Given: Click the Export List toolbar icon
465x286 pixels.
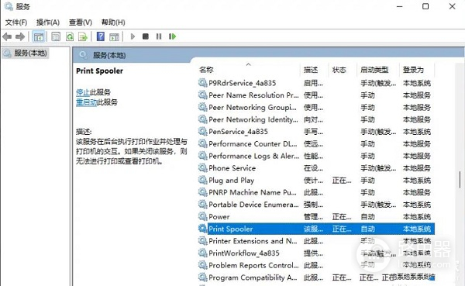Looking at the screenshot, I should tap(83, 36).
